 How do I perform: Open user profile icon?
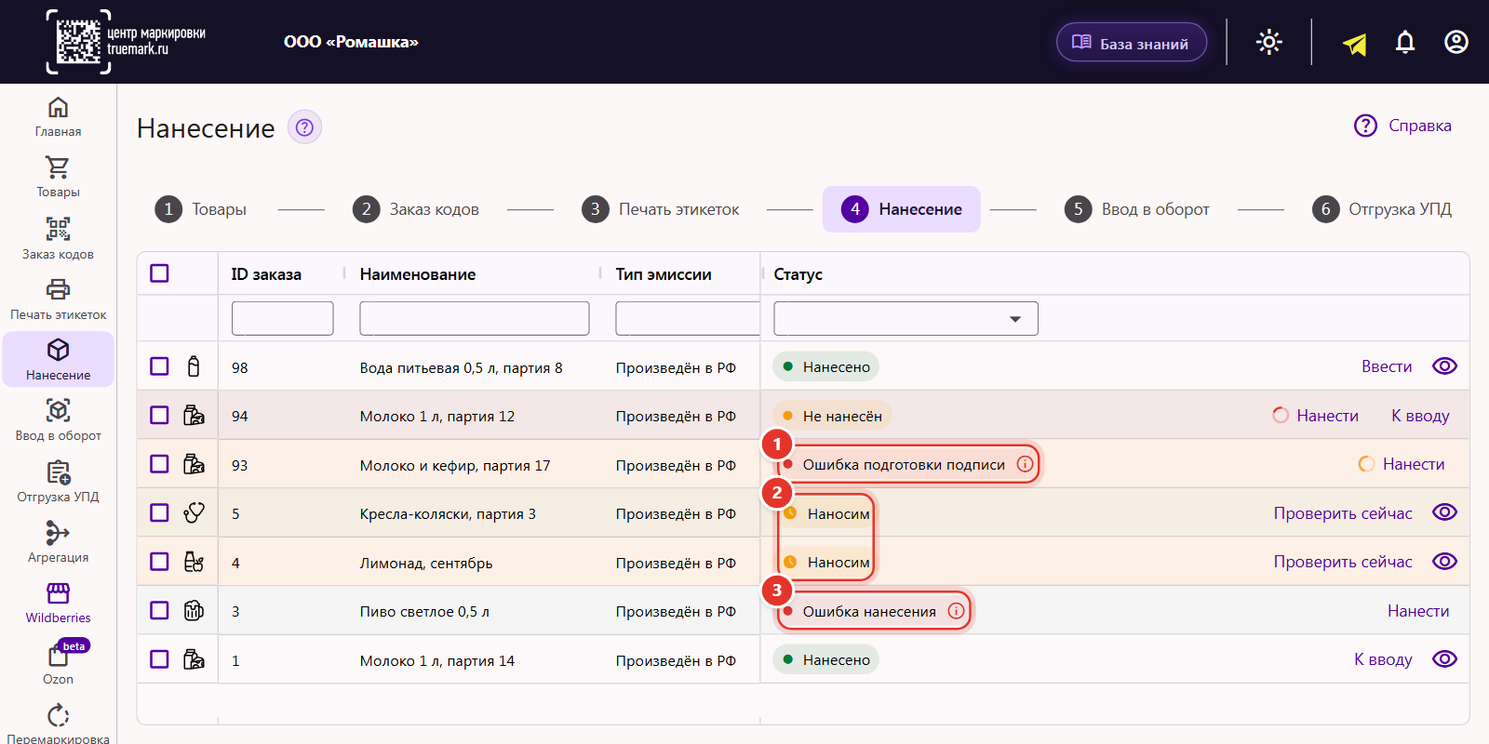click(1456, 42)
